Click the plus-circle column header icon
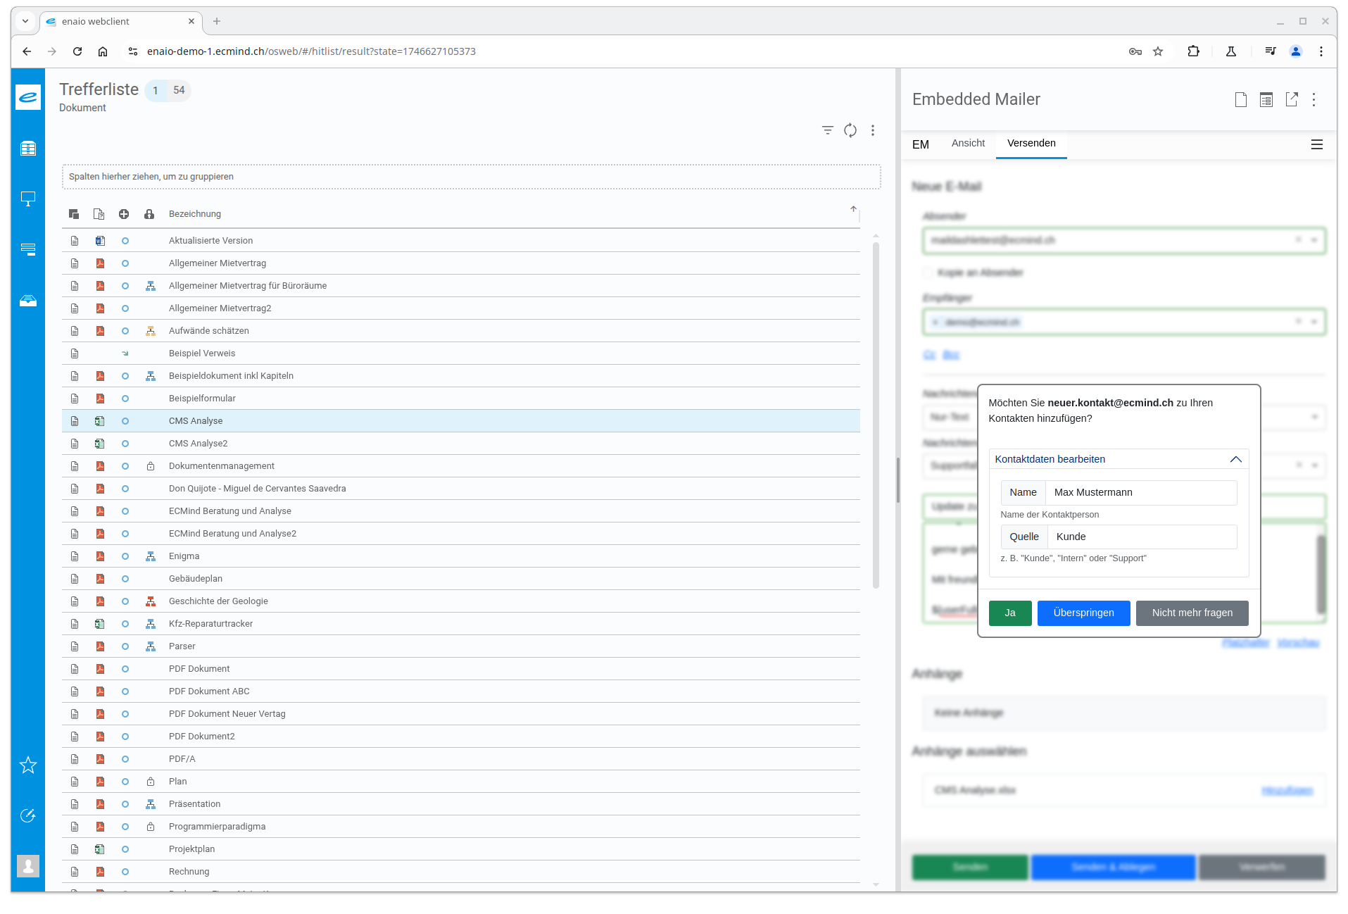This screenshot has width=1348, height=914. pyautogui.click(x=124, y=214)
